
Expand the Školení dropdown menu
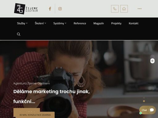pyautogui.click(x=40, y=23)
